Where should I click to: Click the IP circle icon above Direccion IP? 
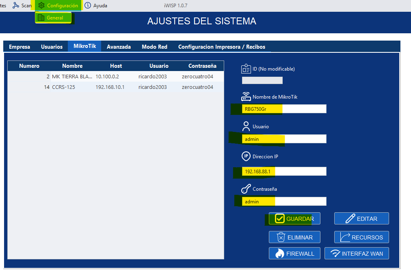(x=246, y=156)
